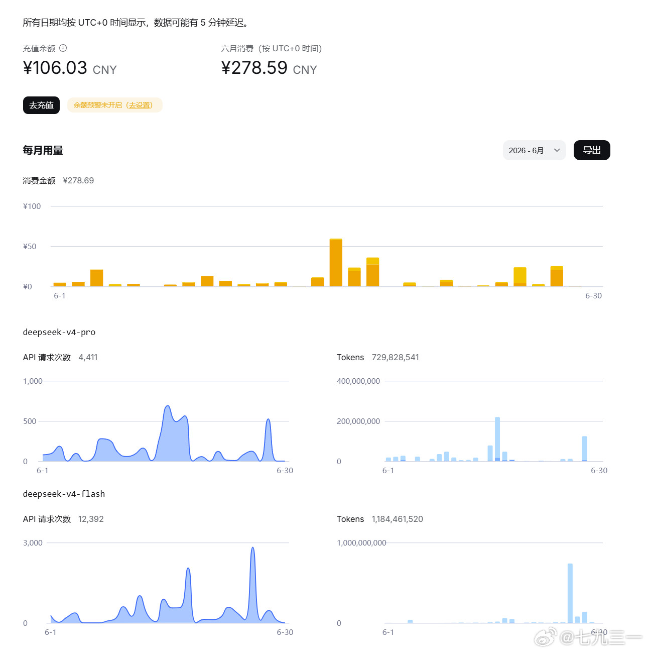The width and height of the screenshot is (648, 653).
Task: Click the ¥50 axis label
Action: tap(30, 246)
